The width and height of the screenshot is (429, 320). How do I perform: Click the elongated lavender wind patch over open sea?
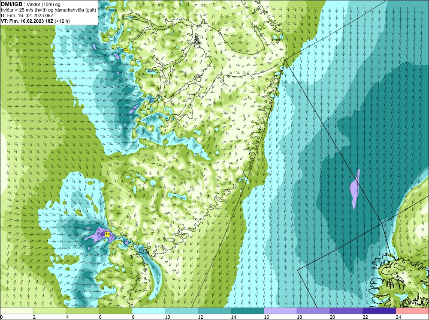[355, 189]
